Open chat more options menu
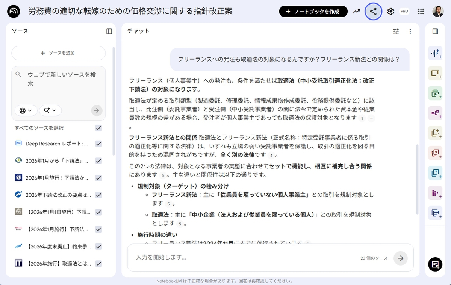Screen dimensions: 451x285 (410, 31)
